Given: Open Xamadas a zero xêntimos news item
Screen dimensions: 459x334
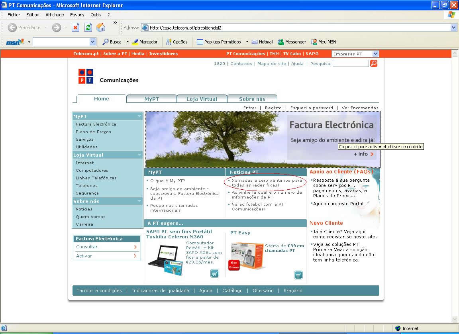Looking at the screenshot, I should pos(267,183).
